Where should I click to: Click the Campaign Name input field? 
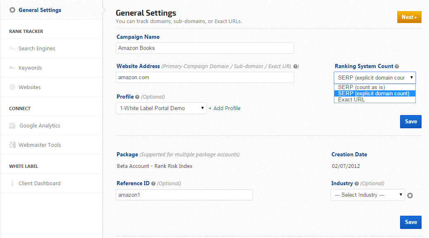coord(205,48)
